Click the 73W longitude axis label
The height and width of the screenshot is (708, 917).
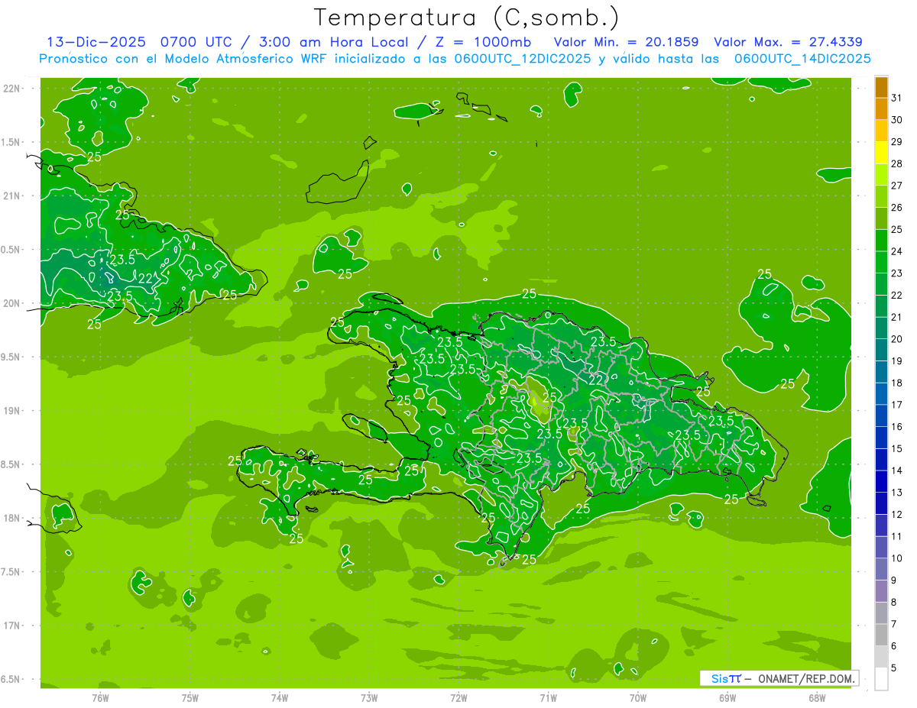369,698
